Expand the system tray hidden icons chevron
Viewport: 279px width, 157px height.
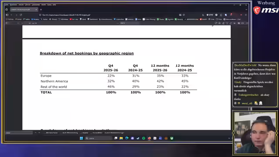[229, 138]
